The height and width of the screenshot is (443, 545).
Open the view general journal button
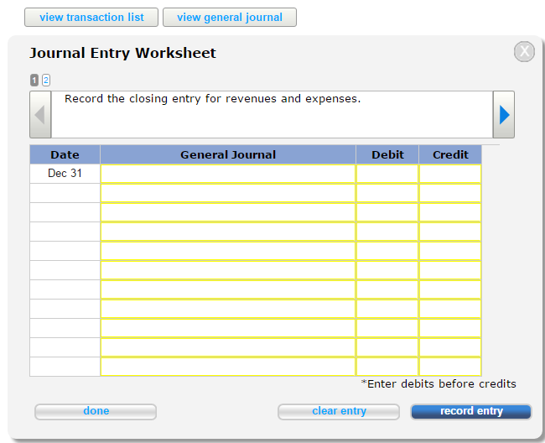[230, 18]
